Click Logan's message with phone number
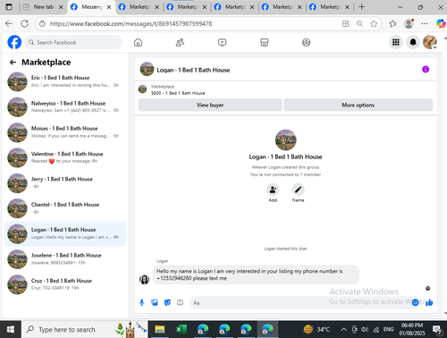The width and height of the screenshot is (447, 338). (256, 275)
